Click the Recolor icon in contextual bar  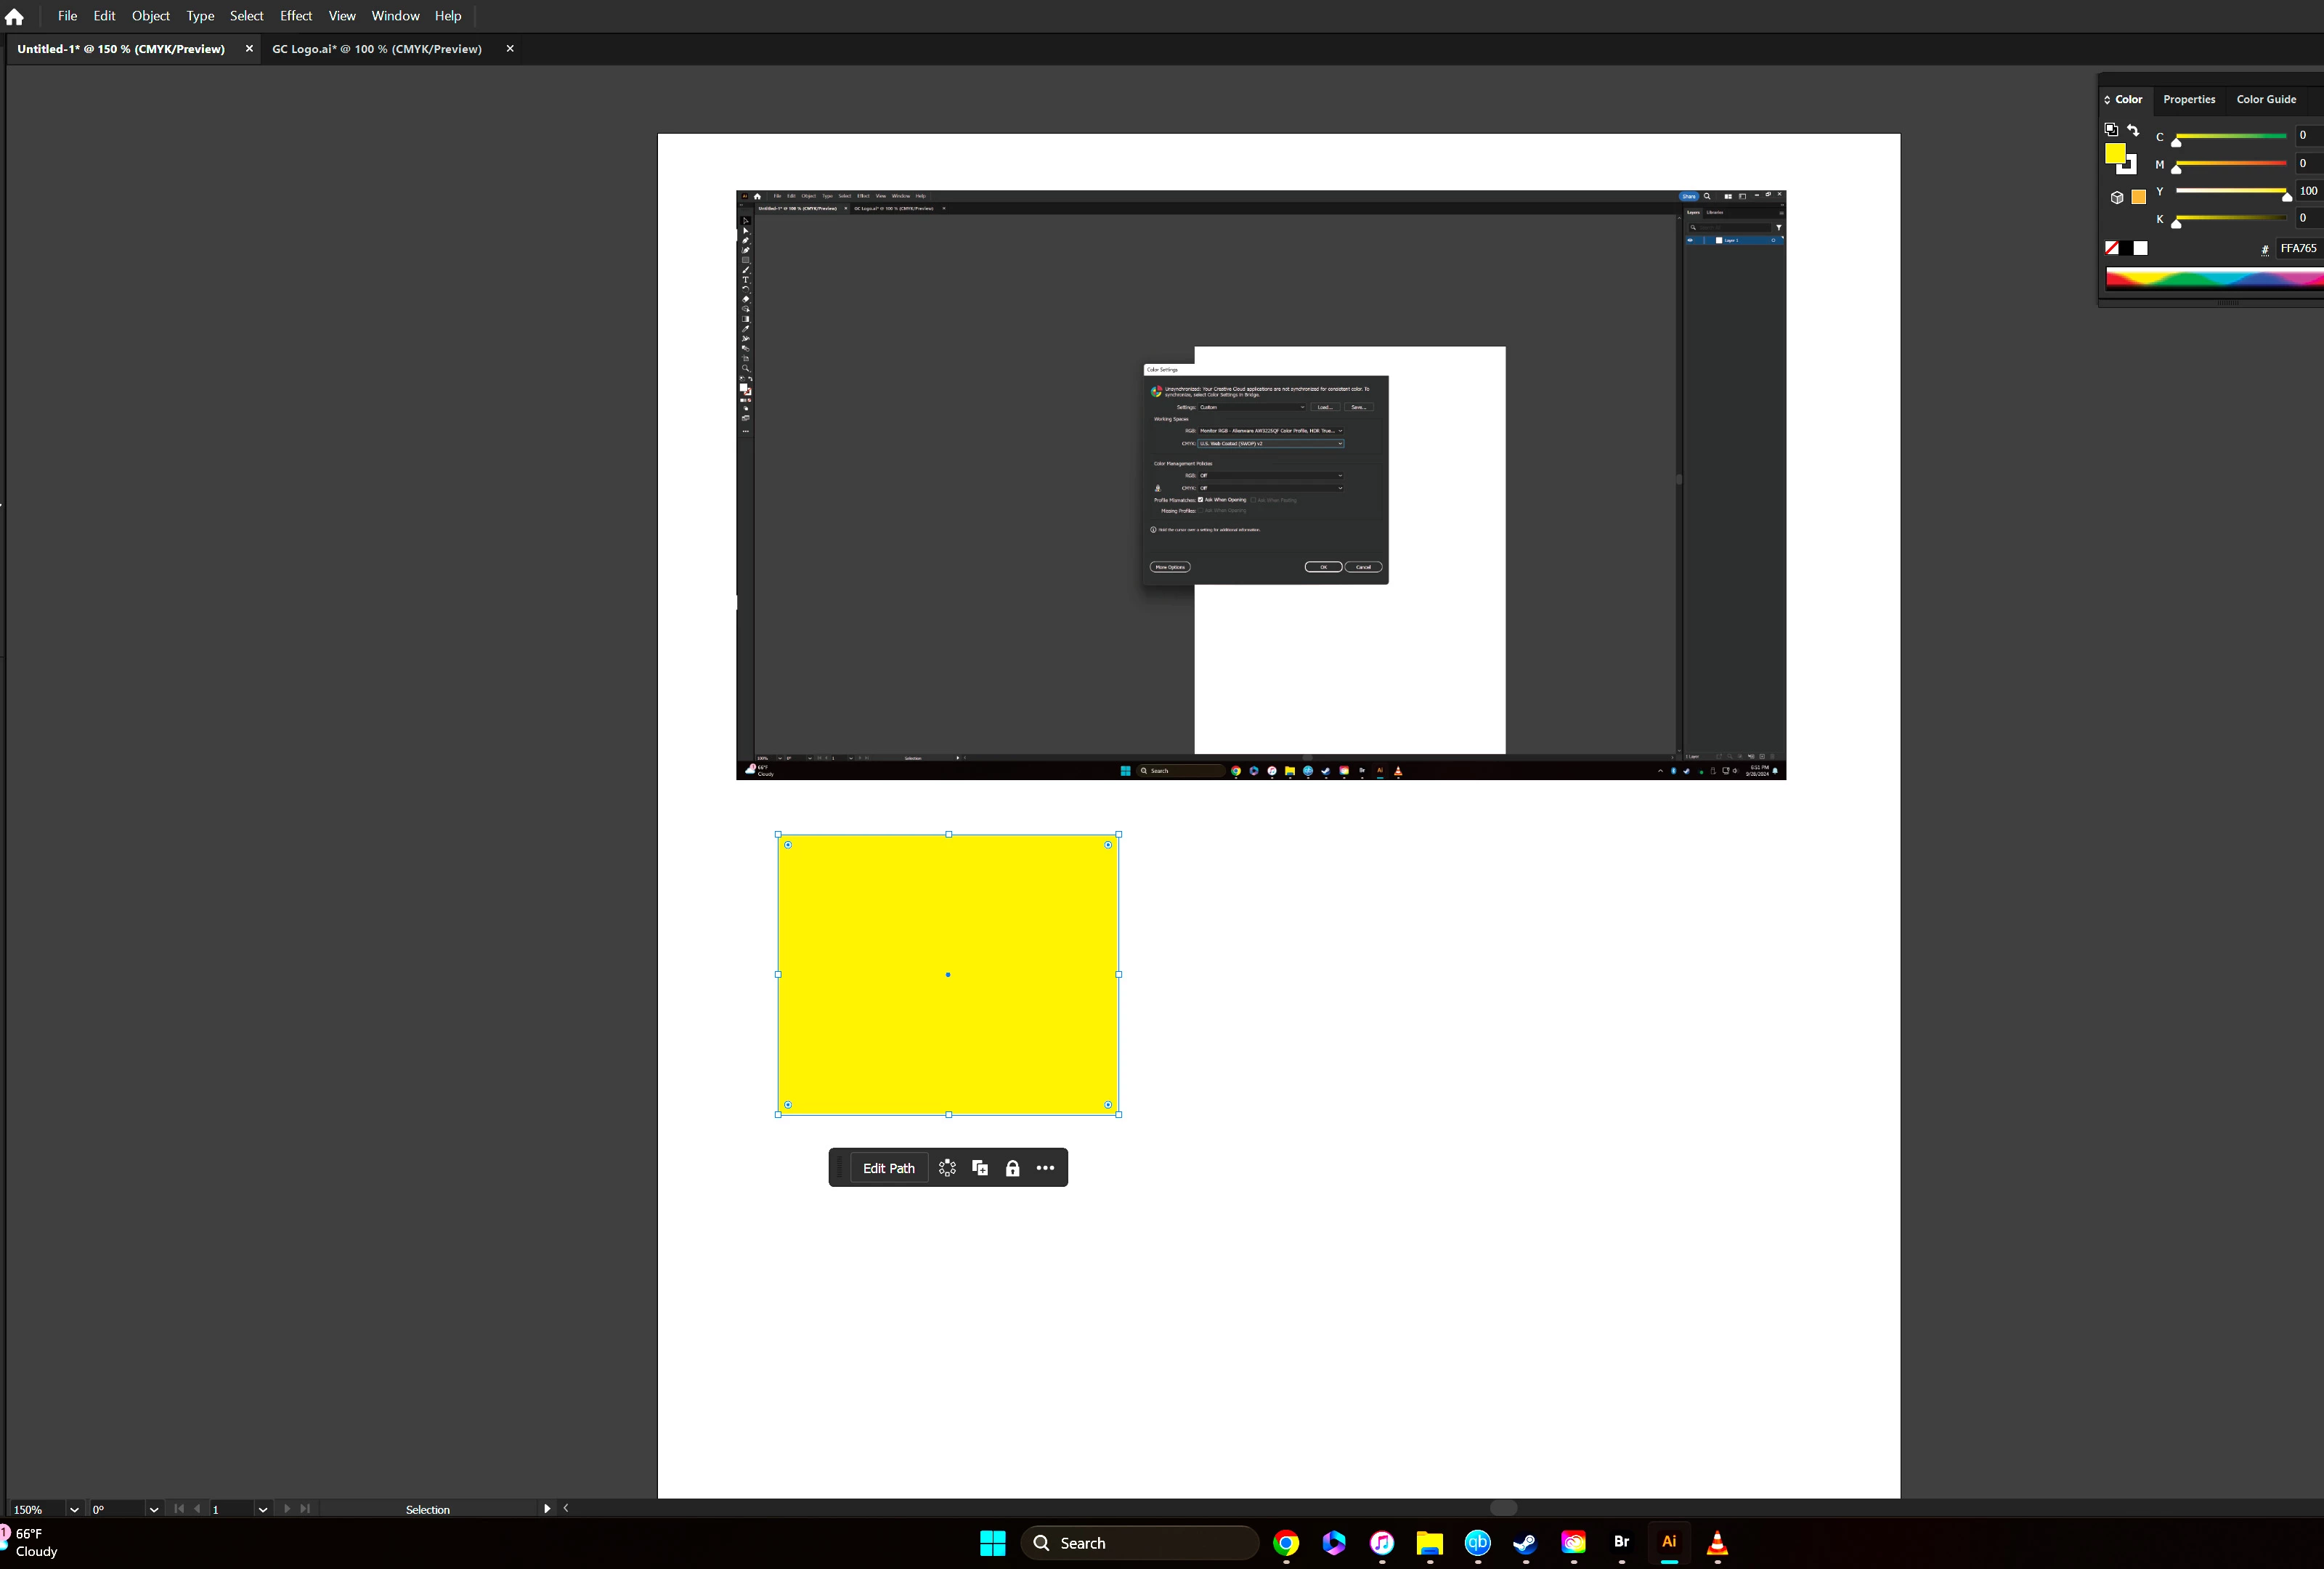click(x=947, y=1168)
